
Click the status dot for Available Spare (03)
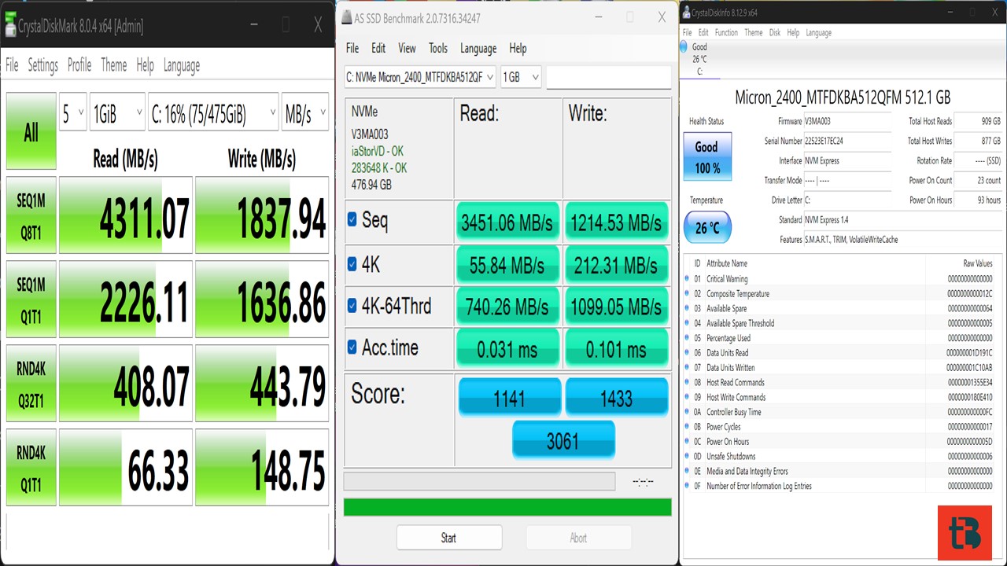688,309
